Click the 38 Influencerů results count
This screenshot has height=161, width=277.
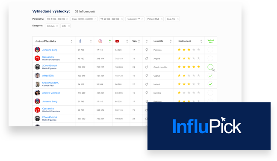(85, 12)
